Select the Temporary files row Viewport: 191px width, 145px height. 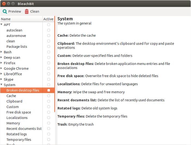[27, 140]
